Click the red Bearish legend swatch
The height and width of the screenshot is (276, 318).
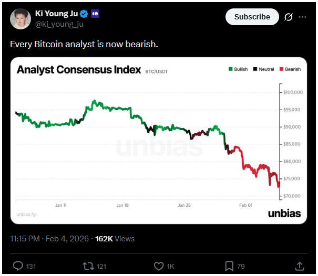pyautogui.click(x=282, y=69)
